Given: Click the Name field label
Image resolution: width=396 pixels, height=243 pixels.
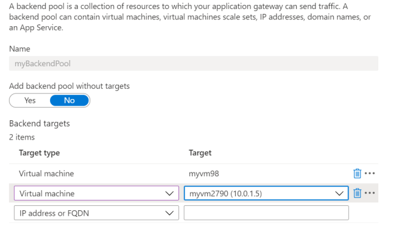Looking at the screenshot, I should 19,49.
